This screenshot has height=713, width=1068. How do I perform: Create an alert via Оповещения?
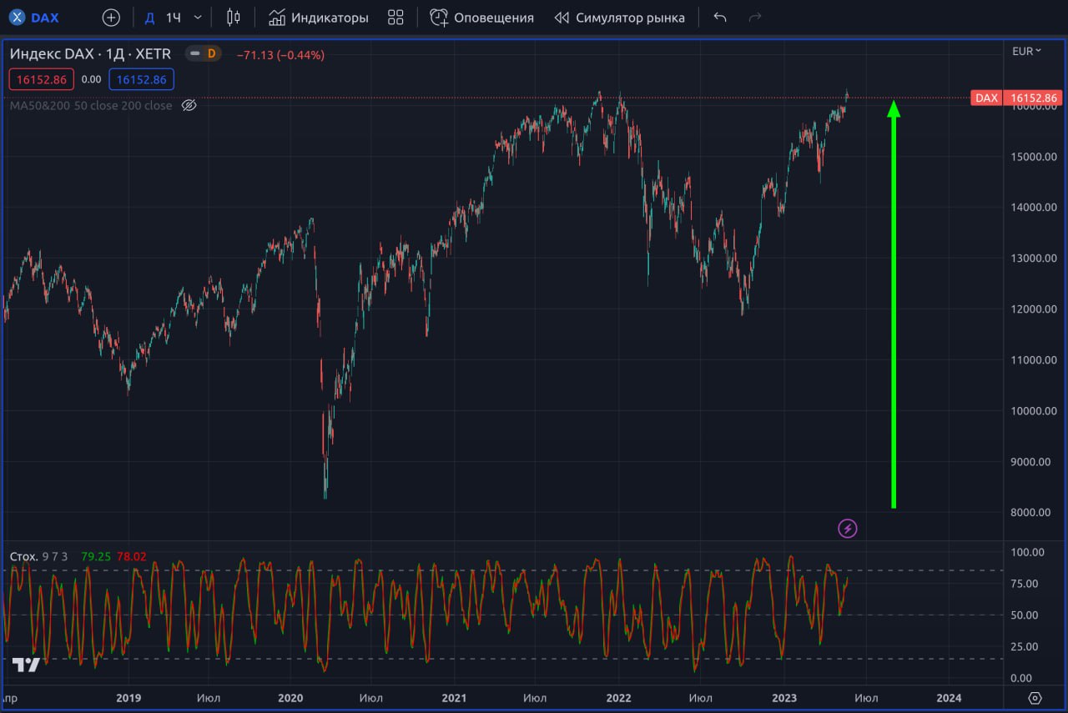[482, 18]
